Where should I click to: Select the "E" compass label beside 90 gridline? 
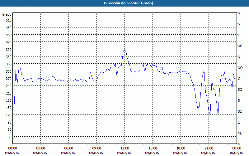(239, 122)
